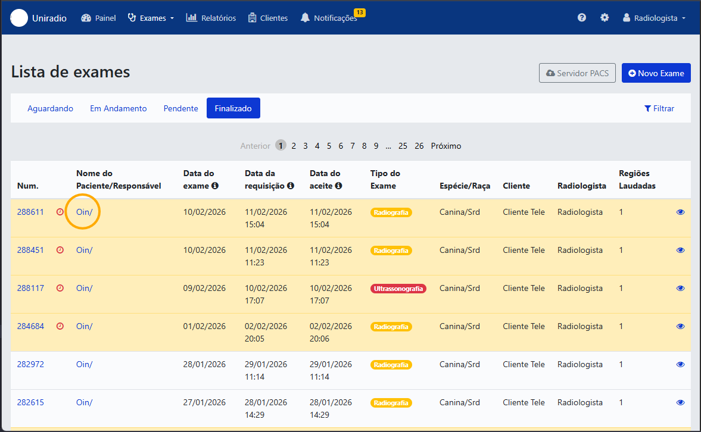The image size is (701, 432).
Task: Click red clock icon for exam 288611
Action: tap(60, 212)
